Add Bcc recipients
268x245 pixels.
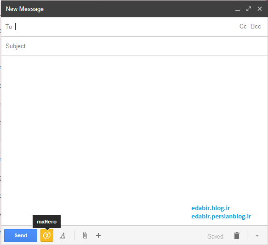pyautogui.click(x=256, y=27)
